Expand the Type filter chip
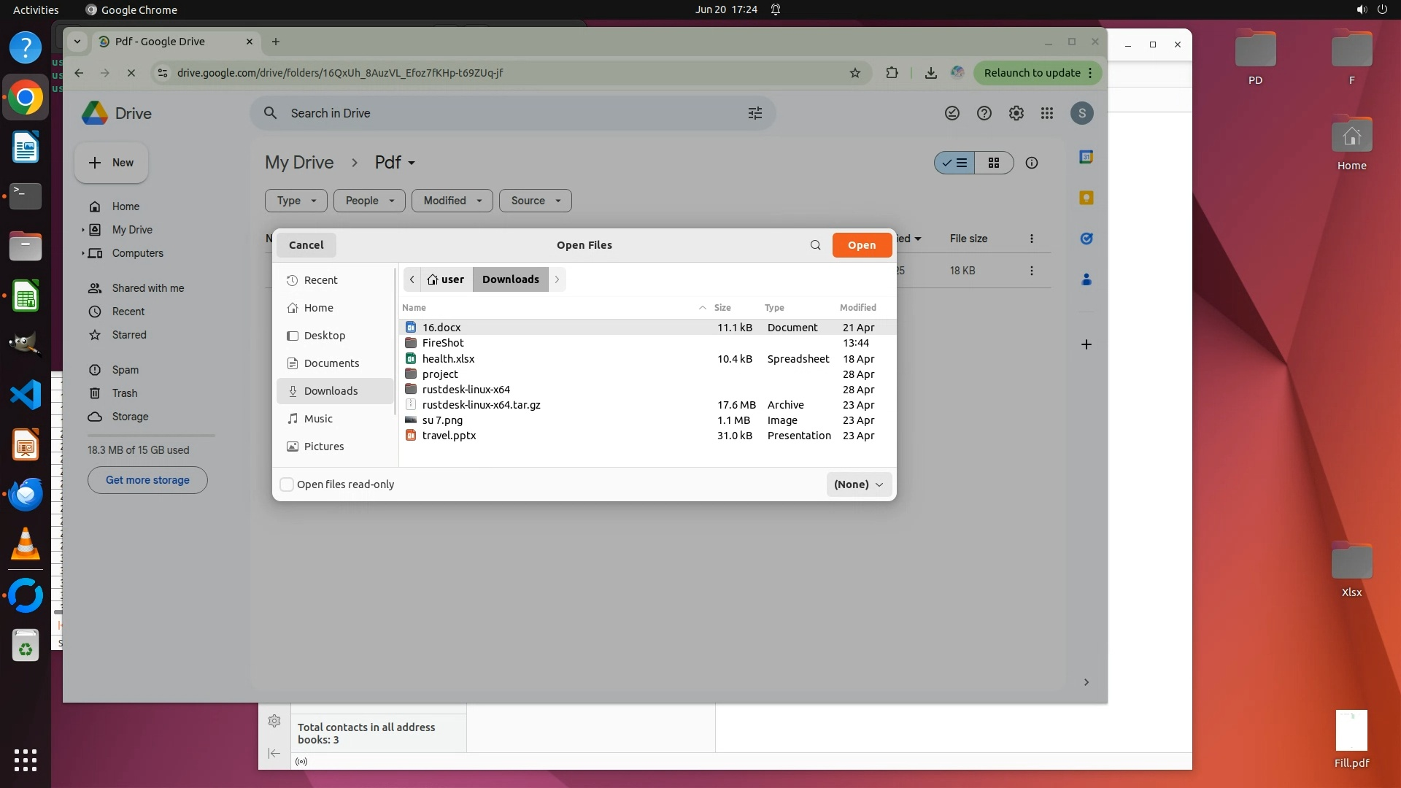Screen dimensions: 1401x788 (x=296, y=201)
